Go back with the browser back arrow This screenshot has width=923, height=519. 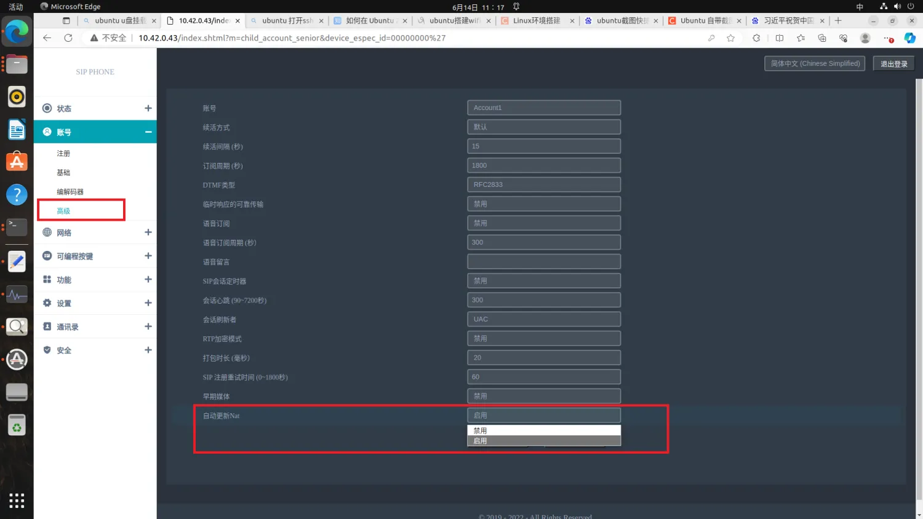(47, 38)
